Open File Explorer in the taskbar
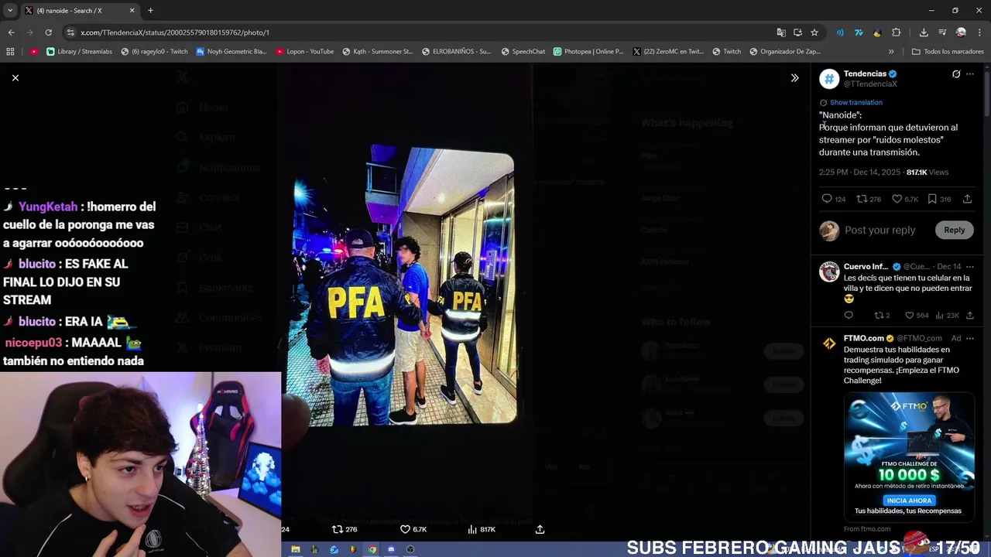Viewport: 991px width, 557px height. click(296, 549)
